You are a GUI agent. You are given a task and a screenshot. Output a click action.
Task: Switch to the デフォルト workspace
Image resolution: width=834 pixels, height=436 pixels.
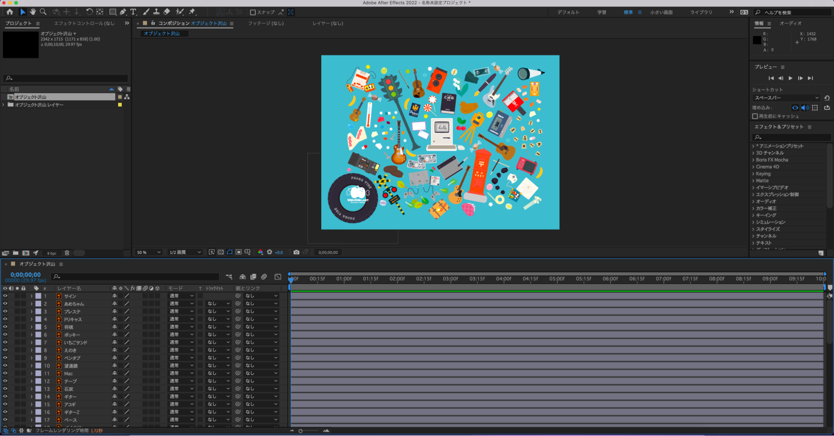coord(568,13)
